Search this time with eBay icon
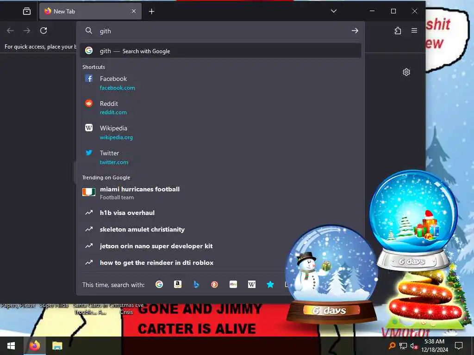The width and height of the screenshot is (474, 355). tap(233, 284)
